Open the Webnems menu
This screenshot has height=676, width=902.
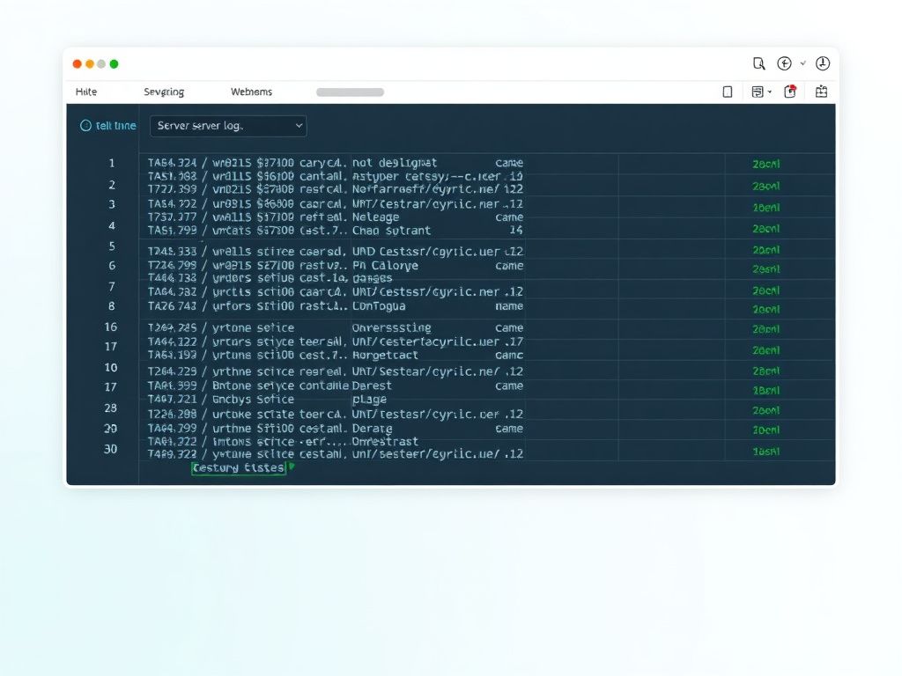click(x=251, y=92)
